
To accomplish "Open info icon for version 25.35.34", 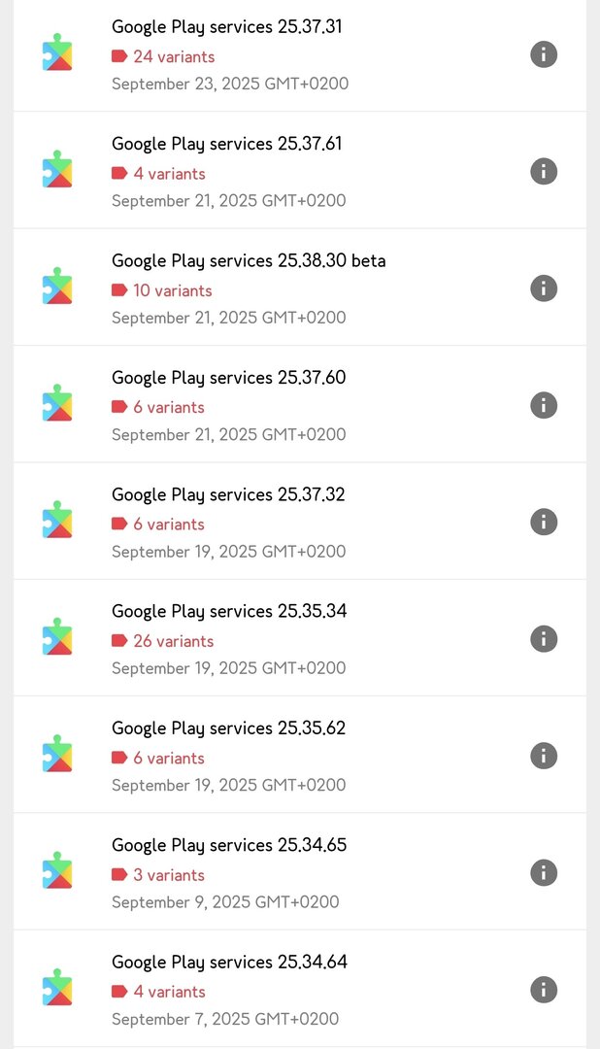I will coord(544,638).
